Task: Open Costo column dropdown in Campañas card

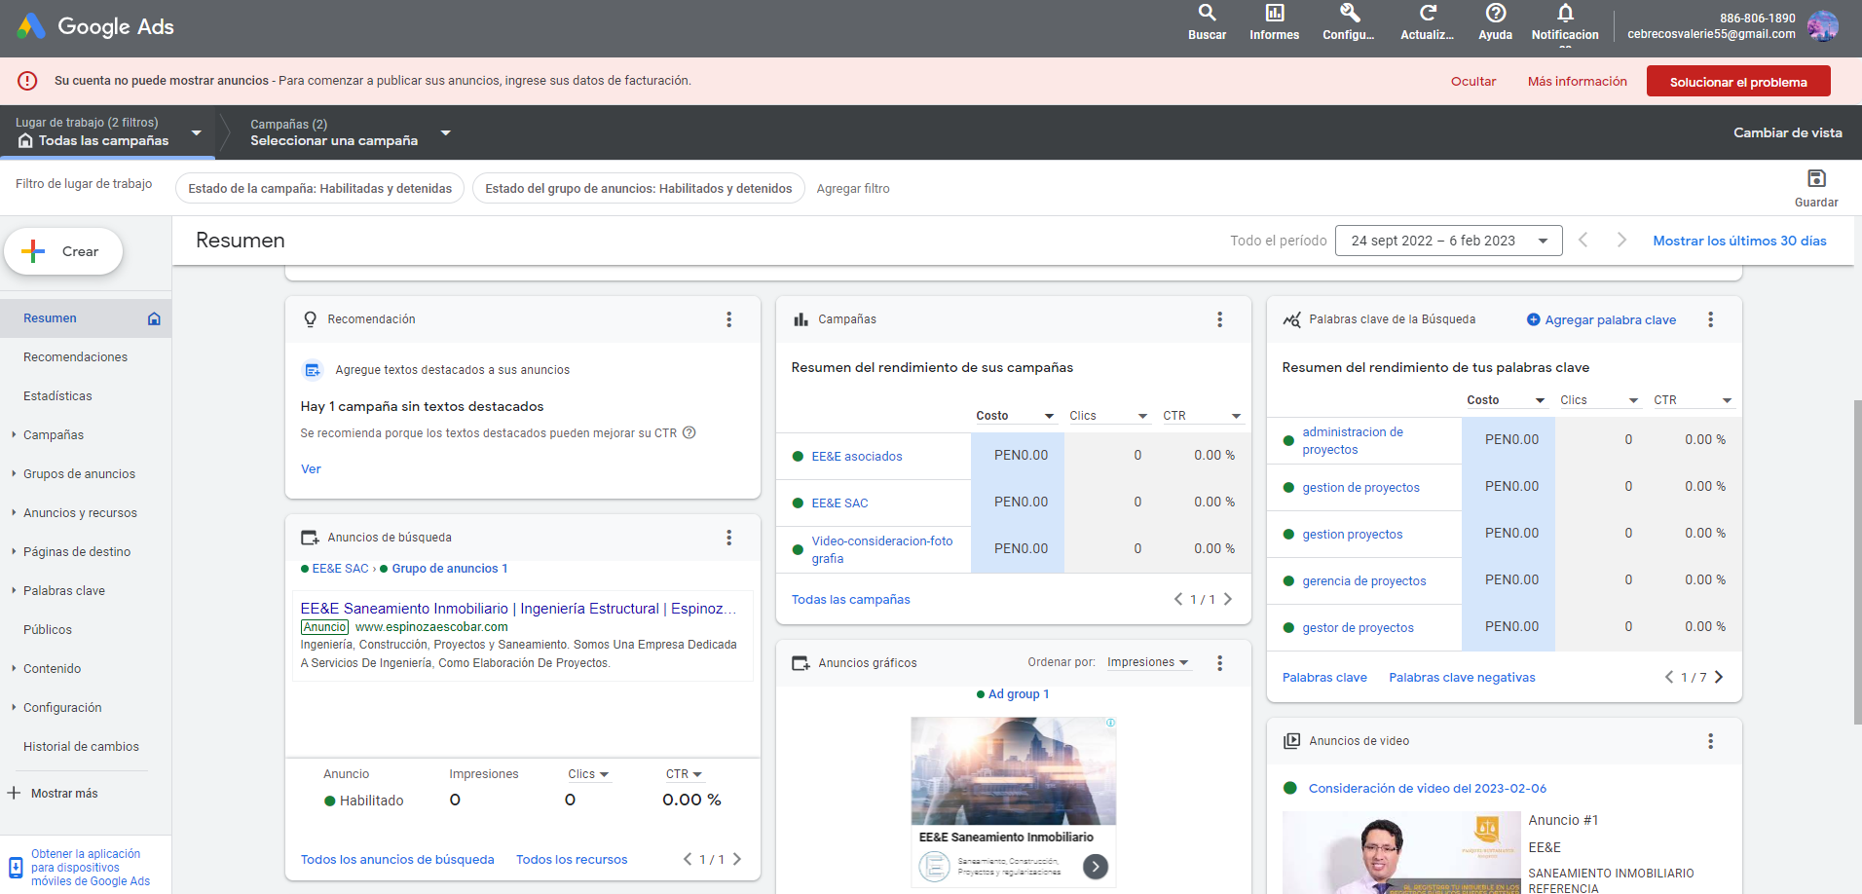Action: pyautogui.click(x=1015, y=416)
